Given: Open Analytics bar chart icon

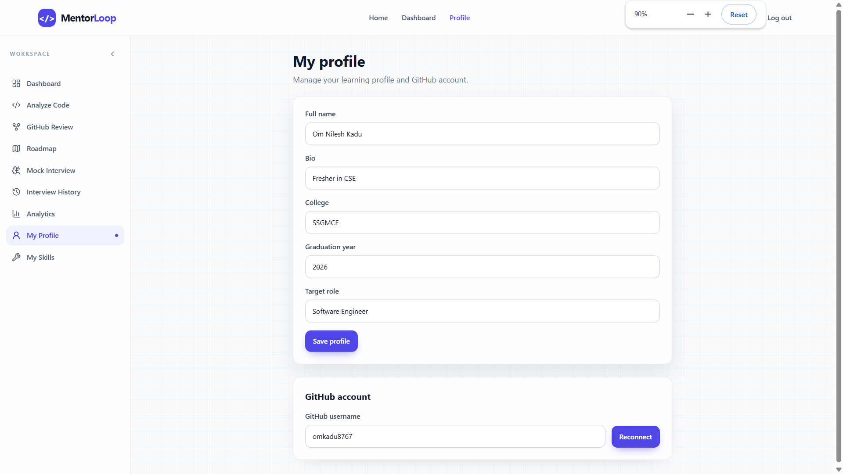Looking at the screenshot, I should click(16, 214).
